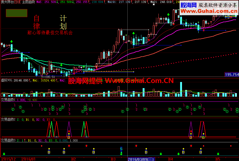Click the highlighted 2016/03/09 crosshair date

141,159
